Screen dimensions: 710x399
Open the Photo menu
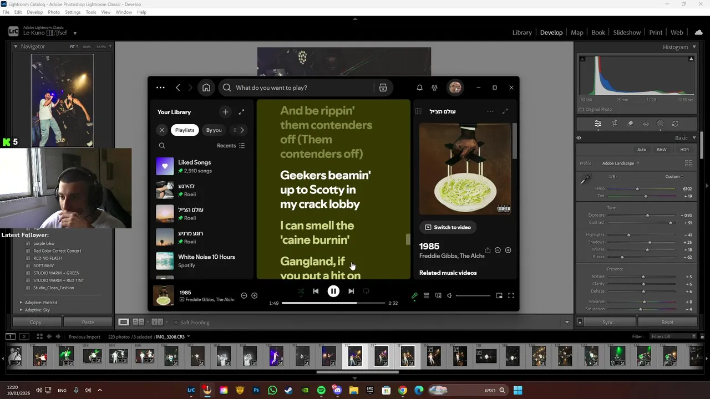tap(54, 12)
